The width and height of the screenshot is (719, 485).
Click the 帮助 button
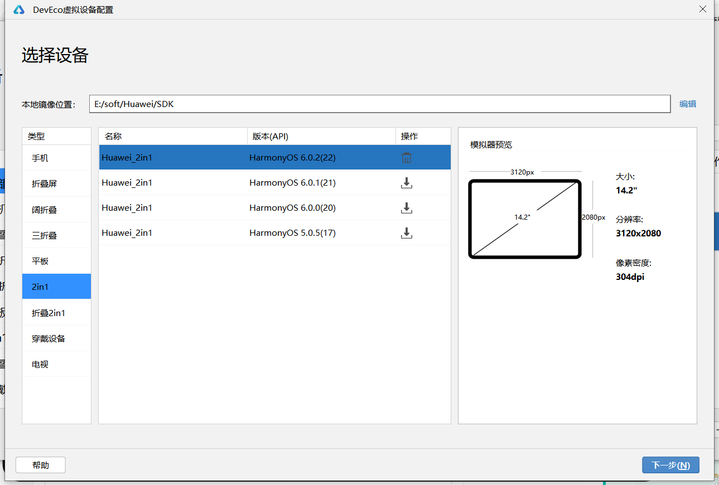click(x=41, y=465)
